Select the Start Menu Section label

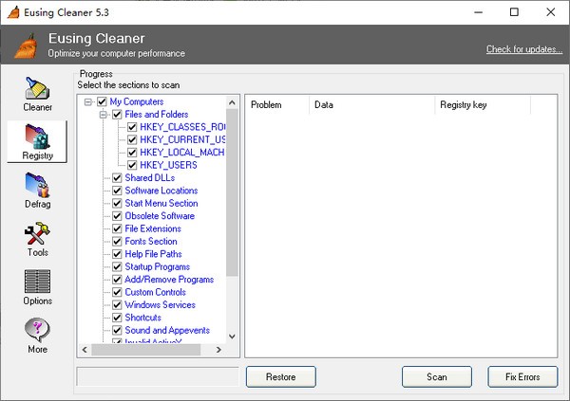point(161,204)
